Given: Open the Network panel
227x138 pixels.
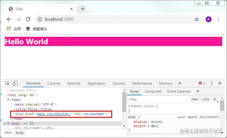Looking at the screenshot, I should click(74, 83).
